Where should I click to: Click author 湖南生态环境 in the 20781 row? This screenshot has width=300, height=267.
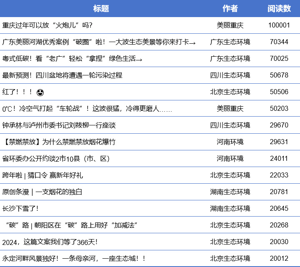230,192
